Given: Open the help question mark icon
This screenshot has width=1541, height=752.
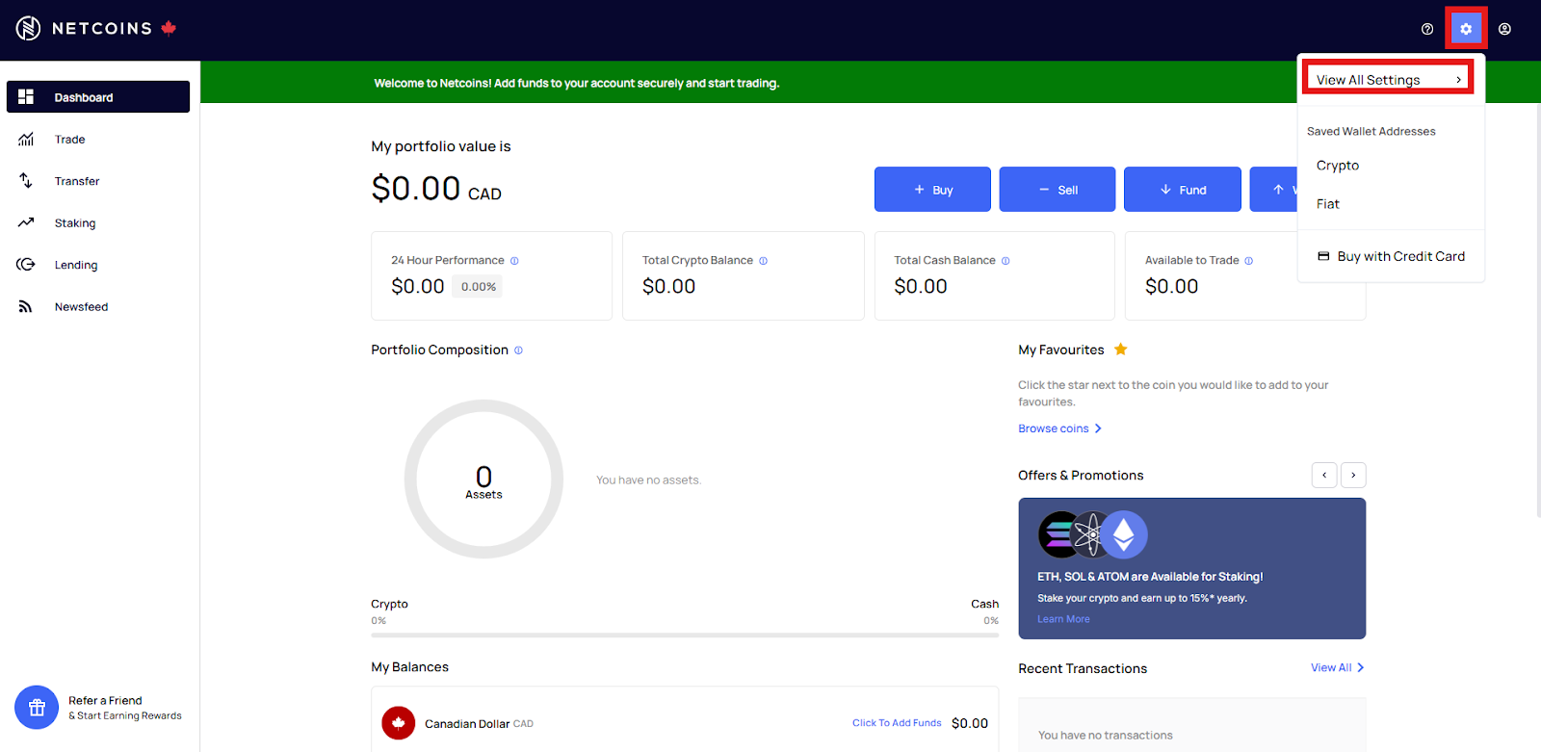Looking at the screenshot, I should [x=1427, y=29].
